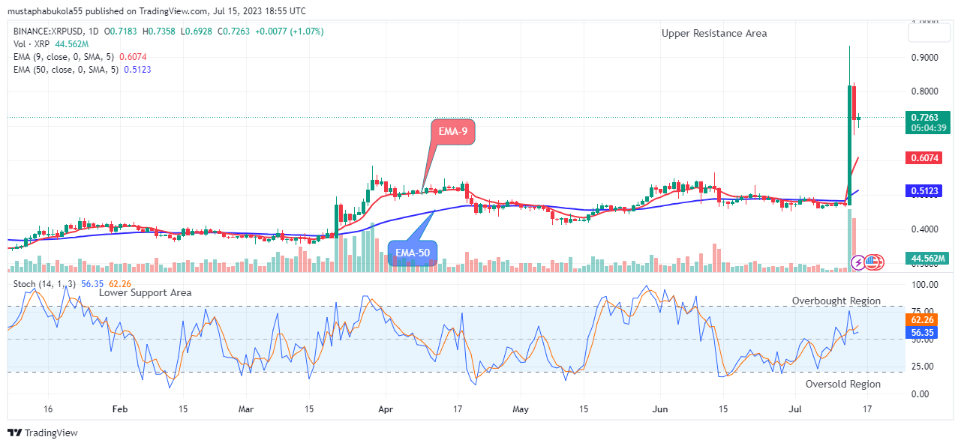The width and height of the screenshot is (961, 446).
Task: Click the teal 0.7263 current price label
Action: click(929, 122)
